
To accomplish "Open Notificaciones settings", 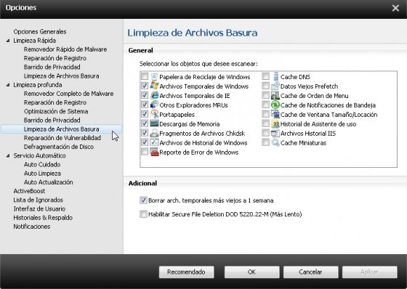I will [x=32, y=227].
